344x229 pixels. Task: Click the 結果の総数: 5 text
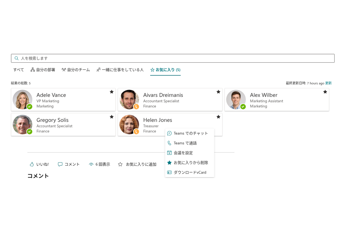pos(21,83)
